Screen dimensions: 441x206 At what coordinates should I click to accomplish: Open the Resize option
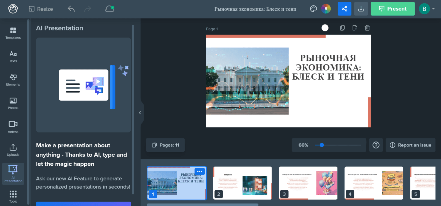coord(41,9)
